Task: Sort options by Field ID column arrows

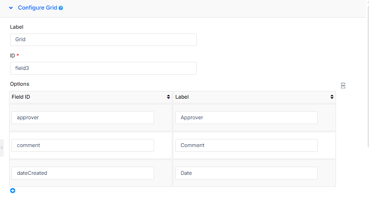Action: 168,97
